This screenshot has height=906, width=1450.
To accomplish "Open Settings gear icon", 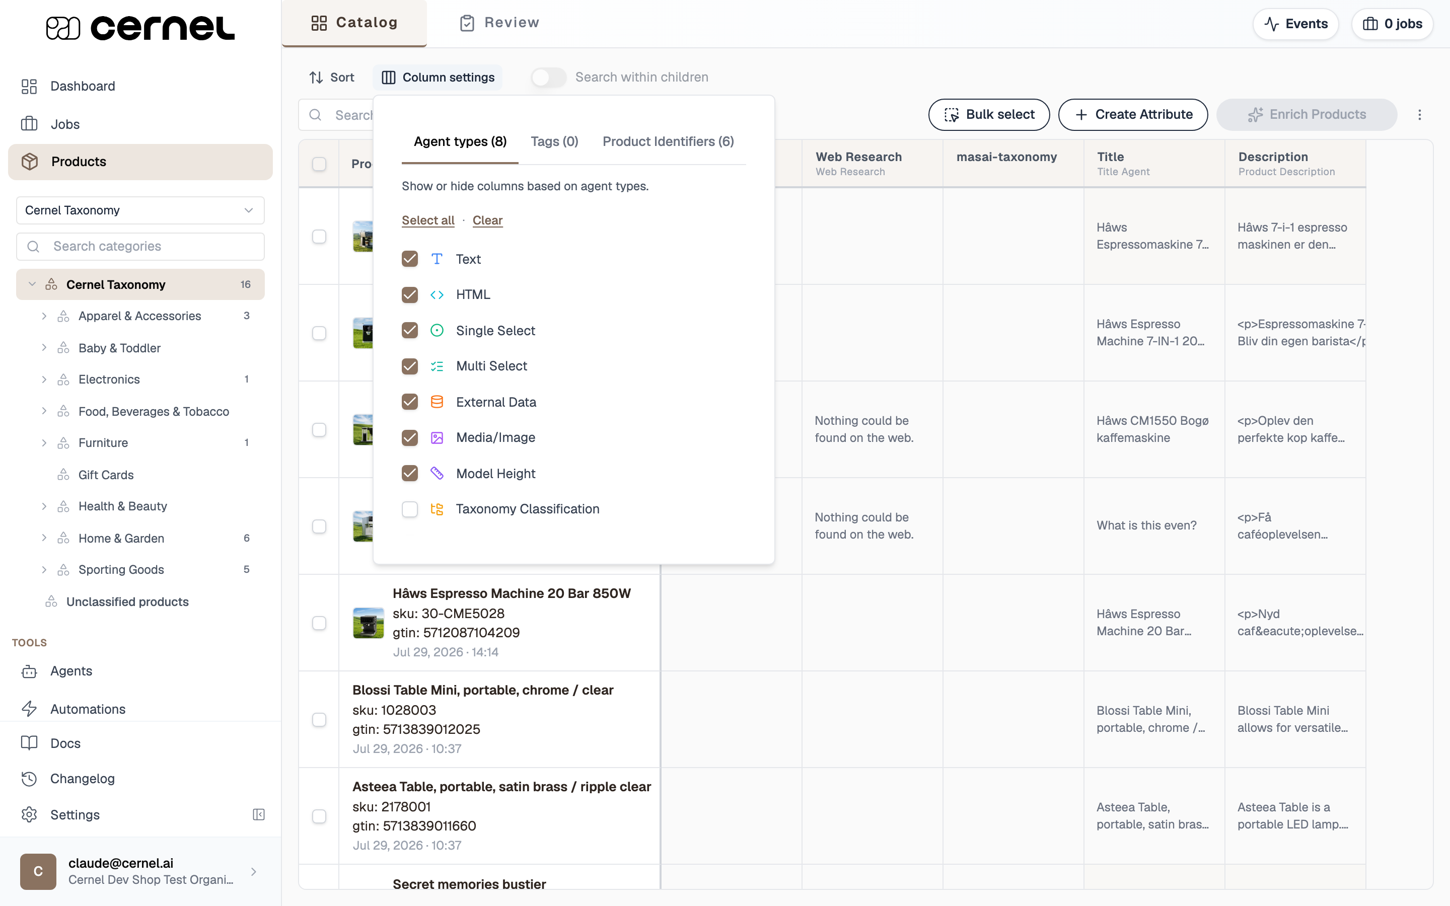I will [29, 815].
